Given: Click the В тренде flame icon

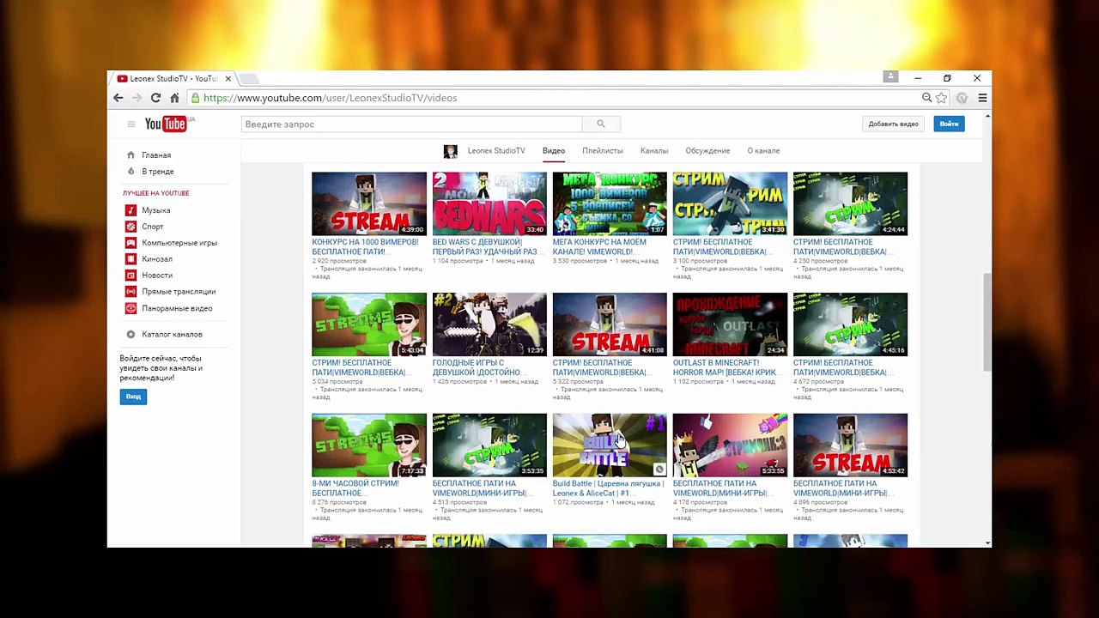Looking at the screenshot, I should coord(131,172).
